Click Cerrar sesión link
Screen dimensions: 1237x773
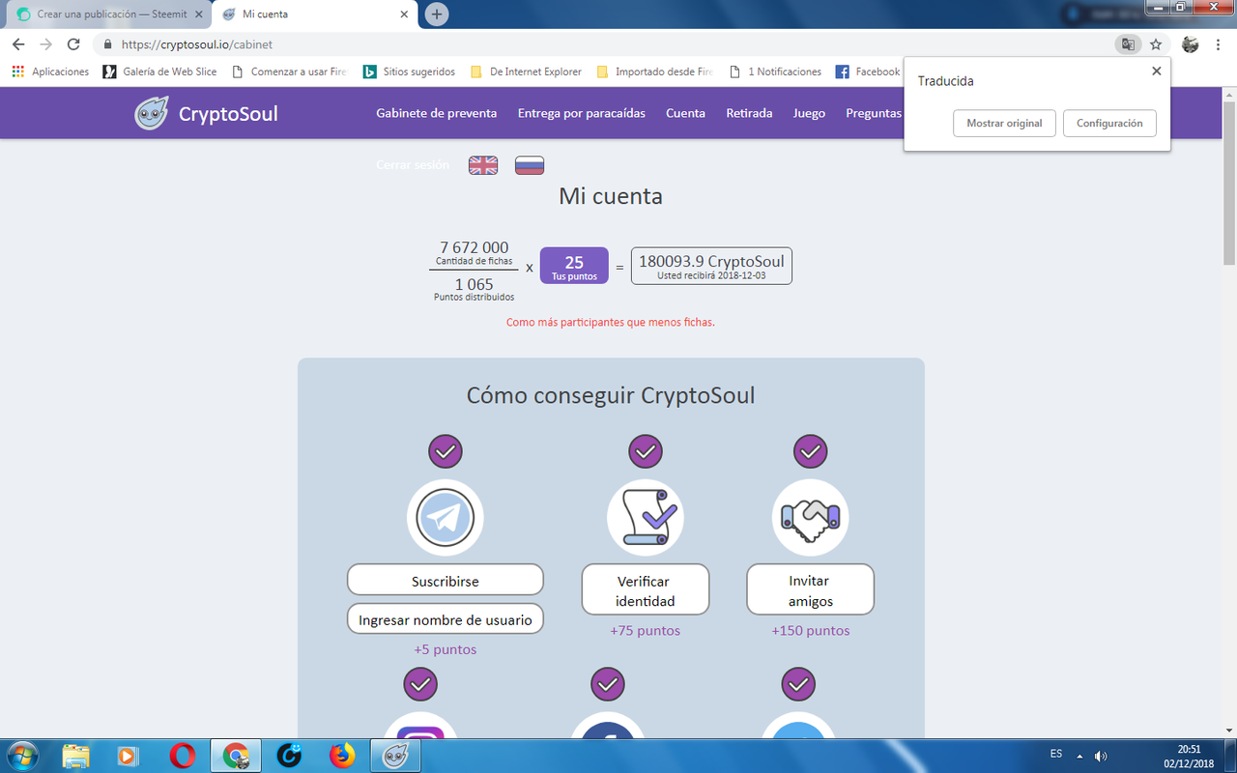click(x=413, y=165)
